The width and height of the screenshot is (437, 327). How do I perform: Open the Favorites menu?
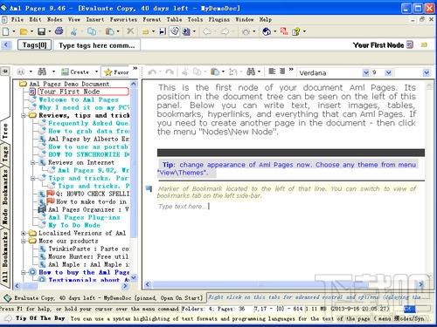[123, 19]
